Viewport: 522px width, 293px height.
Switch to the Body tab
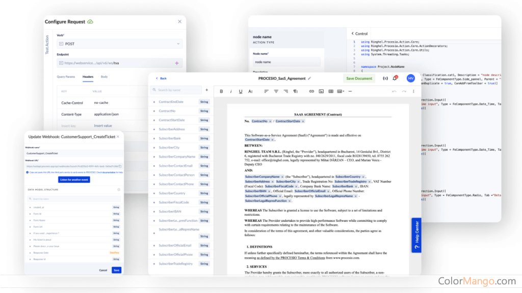(104, 77)
